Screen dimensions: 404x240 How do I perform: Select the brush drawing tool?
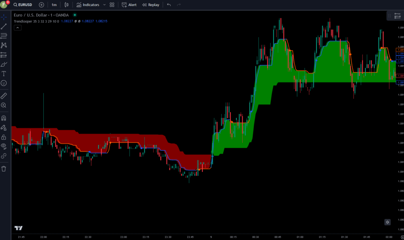click(x=4, y=64)
